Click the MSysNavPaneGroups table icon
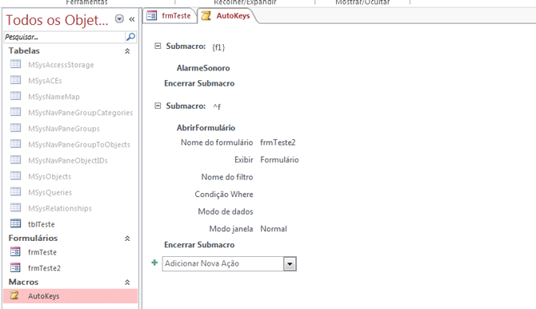Viewport: 536px width, 309px height. click(15, 128)
